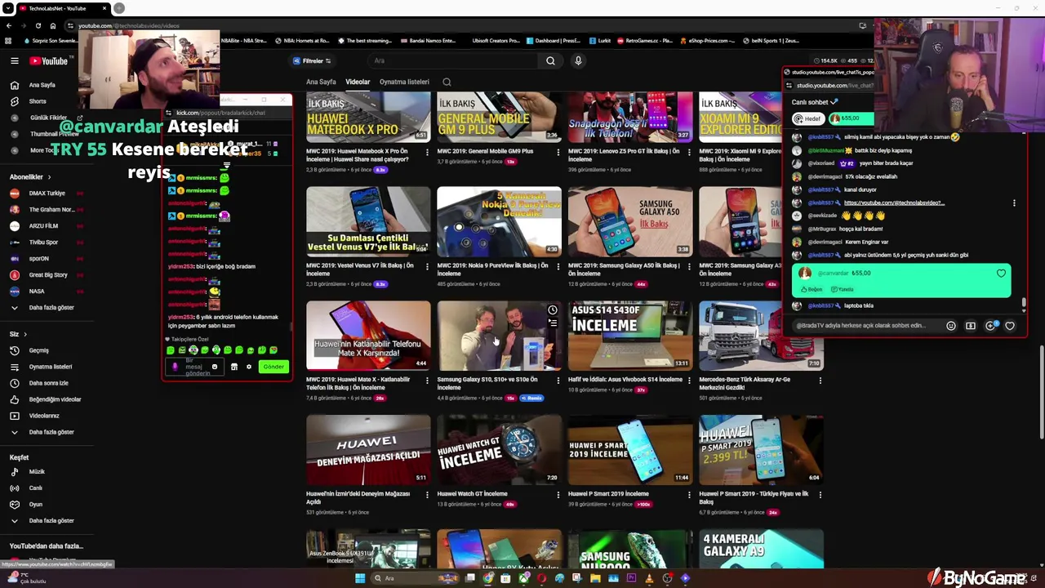
Task: Open menu for Mercedes-Benz Türk Aksaray video
Action: point(820,380)
